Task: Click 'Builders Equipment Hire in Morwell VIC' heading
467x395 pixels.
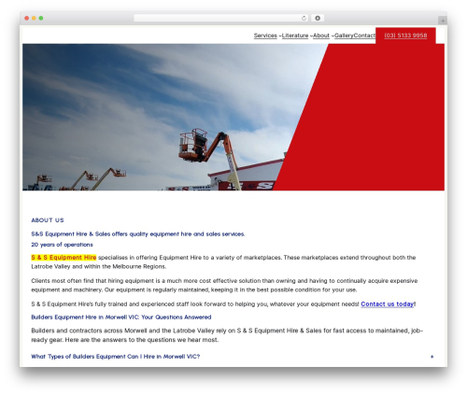Action: (x=121, y=317)
